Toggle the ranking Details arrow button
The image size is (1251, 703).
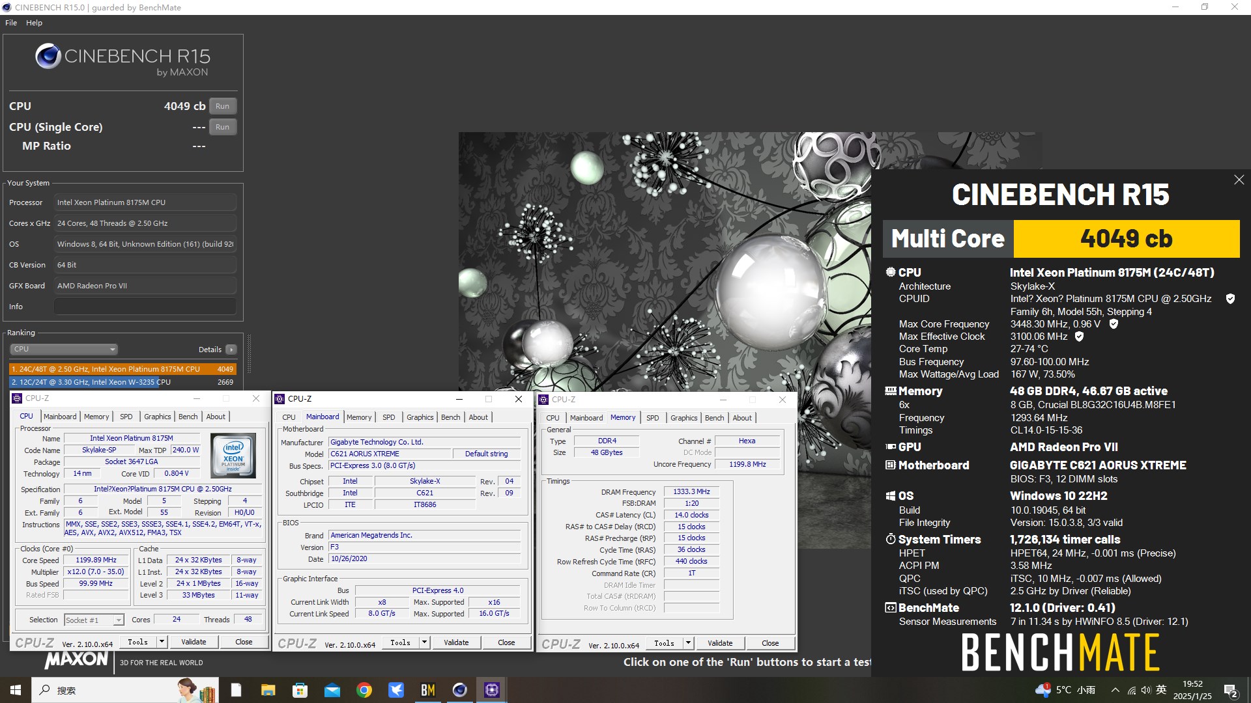pyautogui.click(x=231, y=350)
